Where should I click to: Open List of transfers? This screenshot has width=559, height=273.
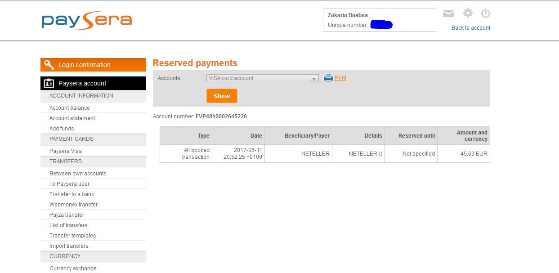coord(68,225)
